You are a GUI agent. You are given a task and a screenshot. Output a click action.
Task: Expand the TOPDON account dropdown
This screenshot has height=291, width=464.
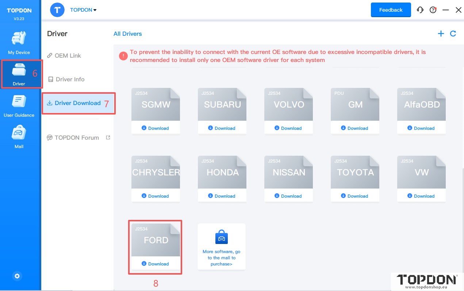tap(83, 10)
